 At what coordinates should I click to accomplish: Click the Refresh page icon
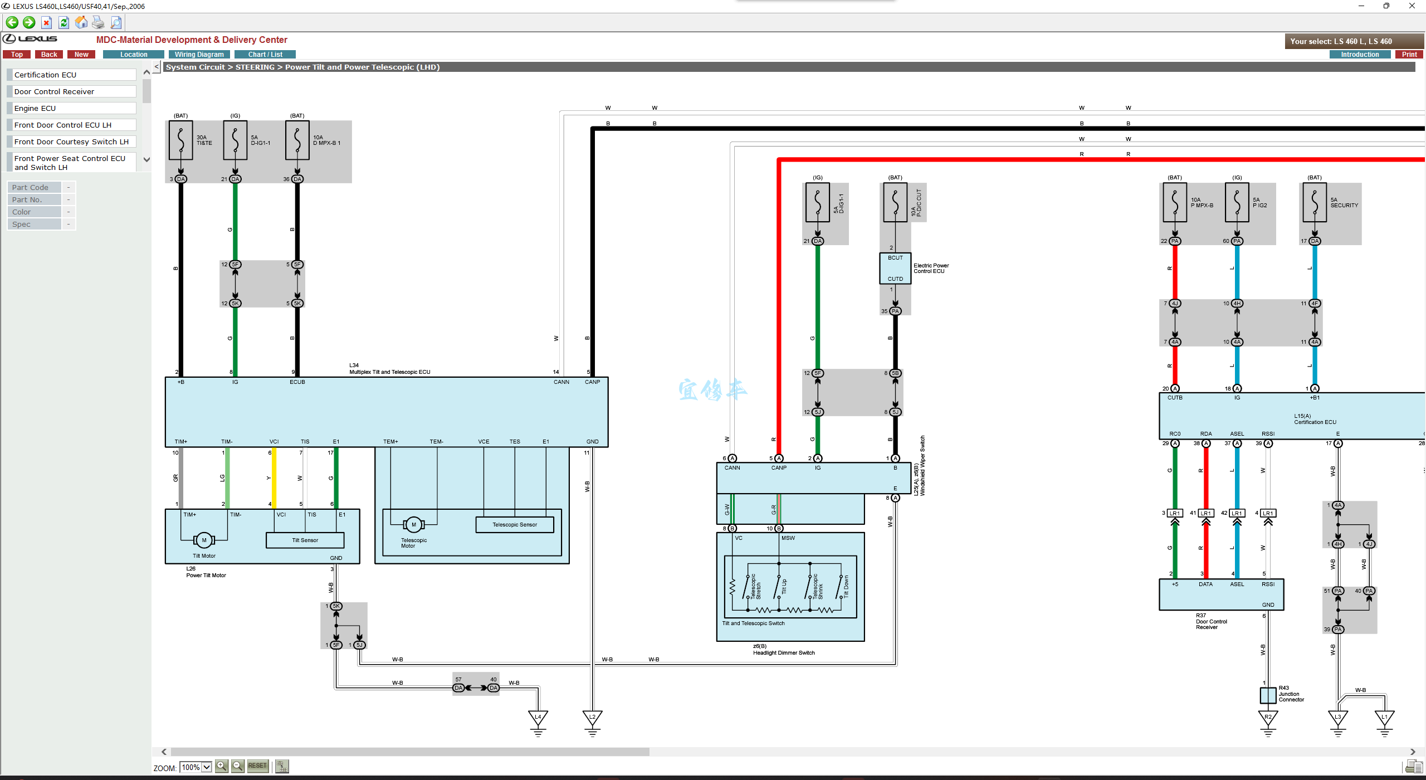pos(64,22)
